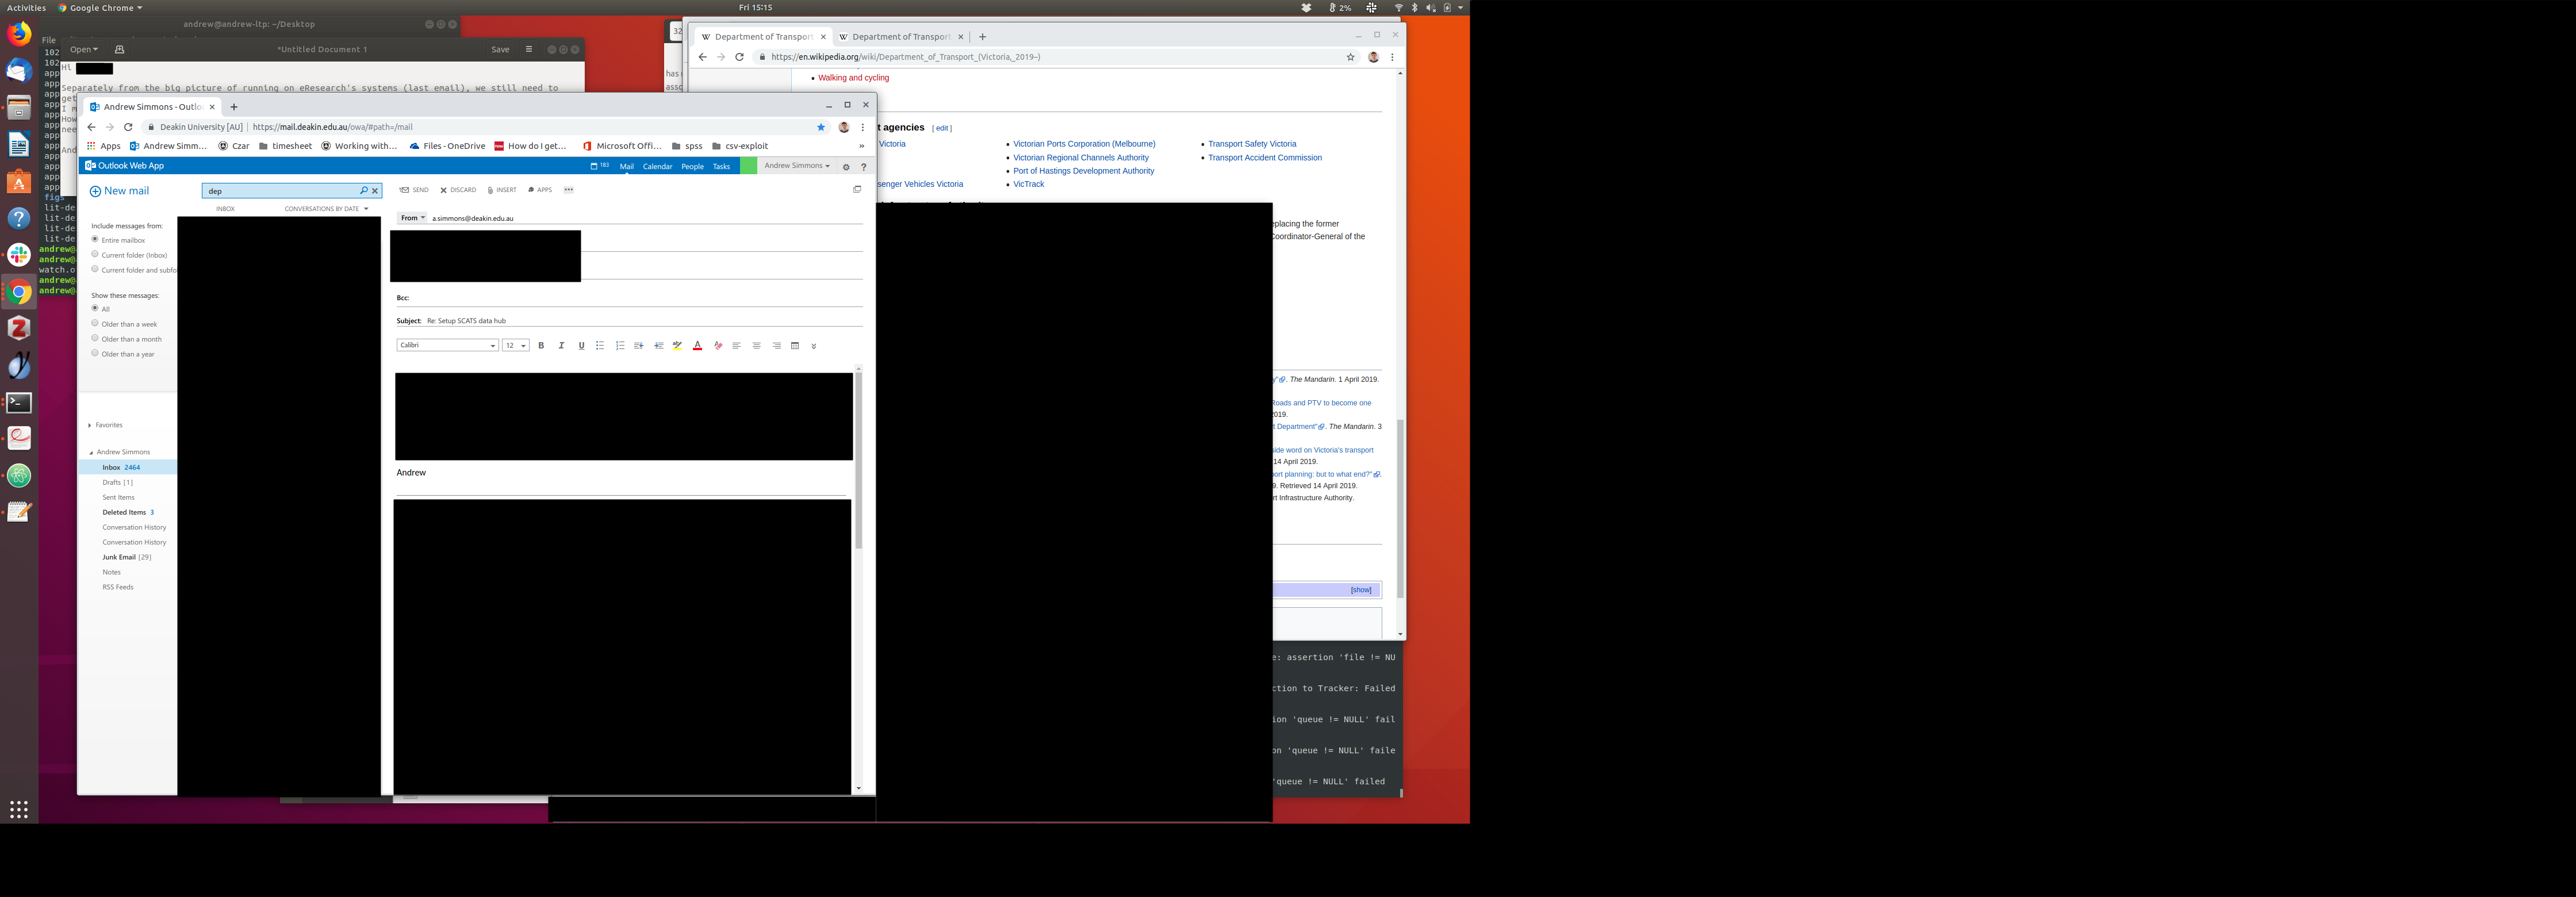Switch to the Calendar tab
The image size is (2576, 897).
pyautogui.click(x=657, y=167)
